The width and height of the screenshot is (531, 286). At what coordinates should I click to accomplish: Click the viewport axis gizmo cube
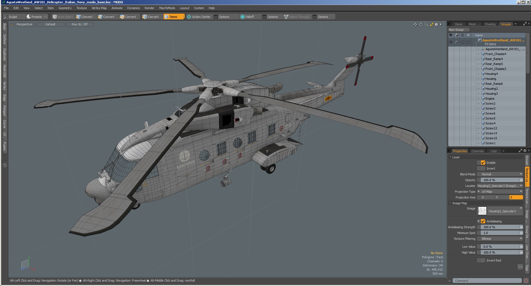(25, 265)
